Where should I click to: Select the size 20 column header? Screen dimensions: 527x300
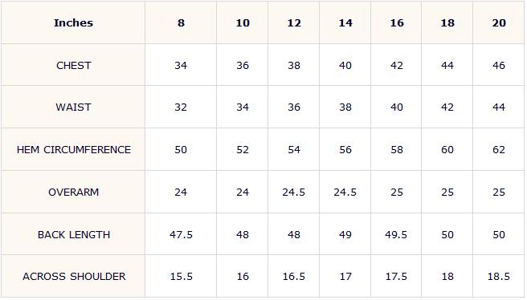(x=499, y=22)
